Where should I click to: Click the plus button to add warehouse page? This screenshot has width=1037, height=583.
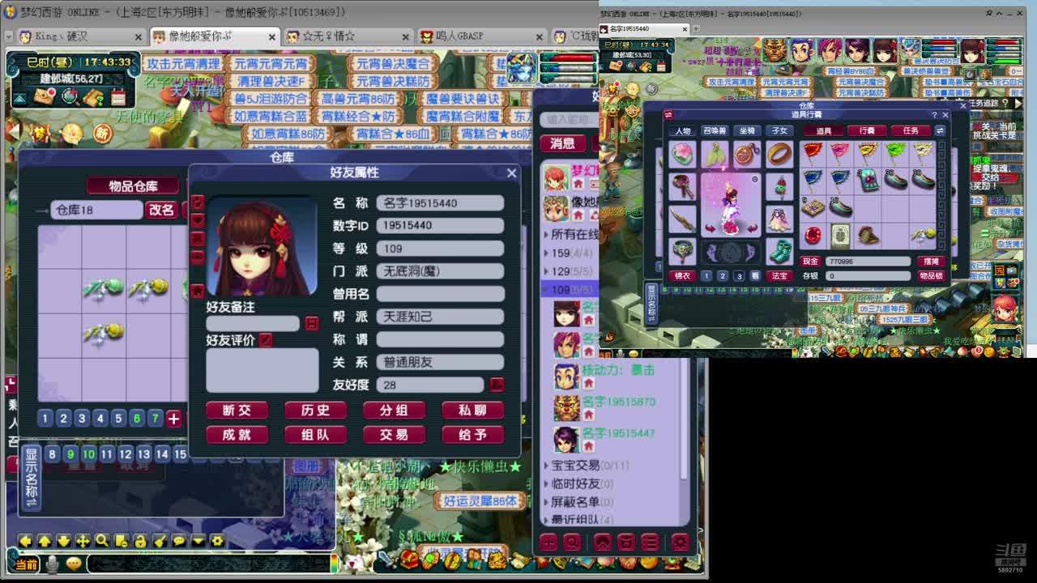(x=173, y=419)
